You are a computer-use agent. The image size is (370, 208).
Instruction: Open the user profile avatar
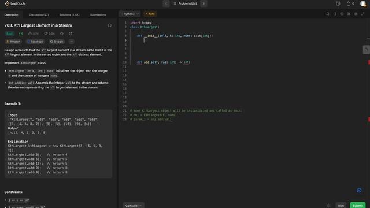pos(363,3)
